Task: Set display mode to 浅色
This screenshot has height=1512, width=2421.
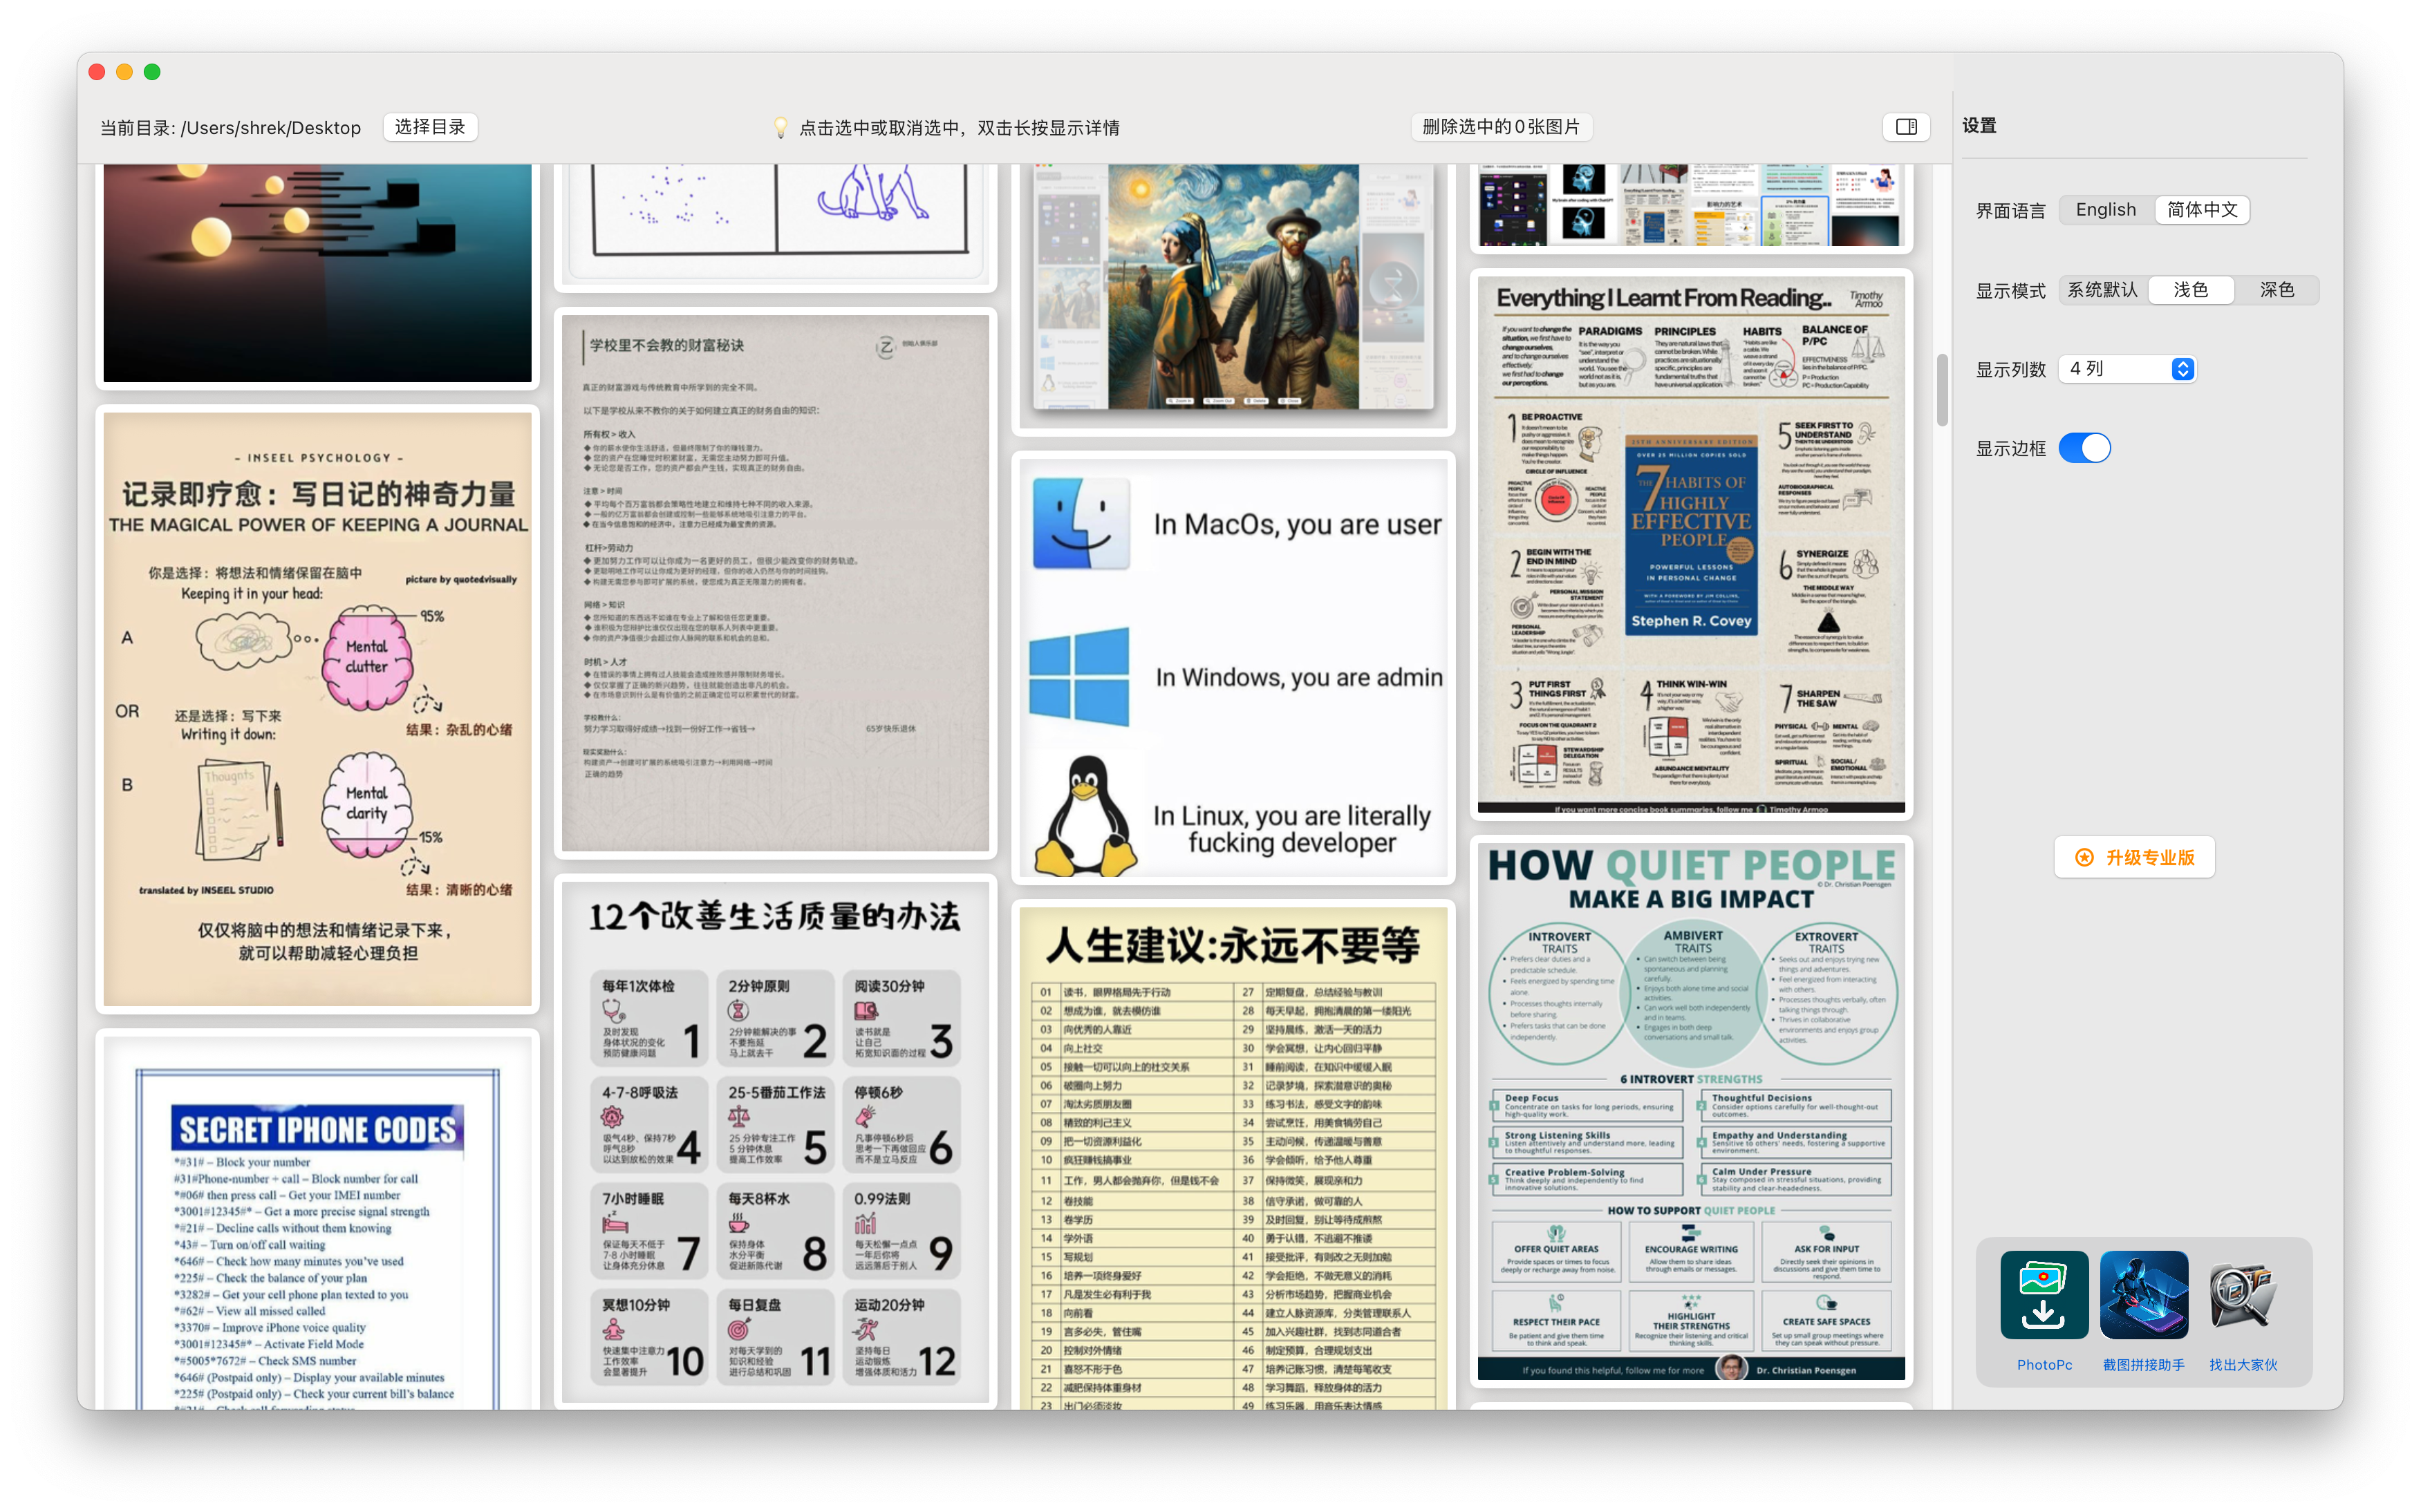Action: point(2190,290)
